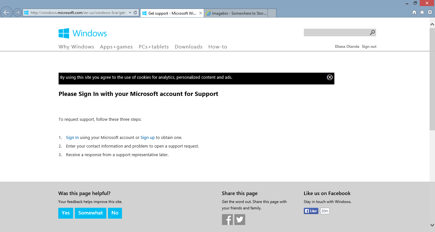Screen dimensions: 435x232
Task: Click the Sign out link
Action: (369, 47)
